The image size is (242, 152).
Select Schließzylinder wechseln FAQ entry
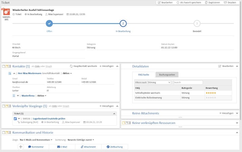(148, 93)
